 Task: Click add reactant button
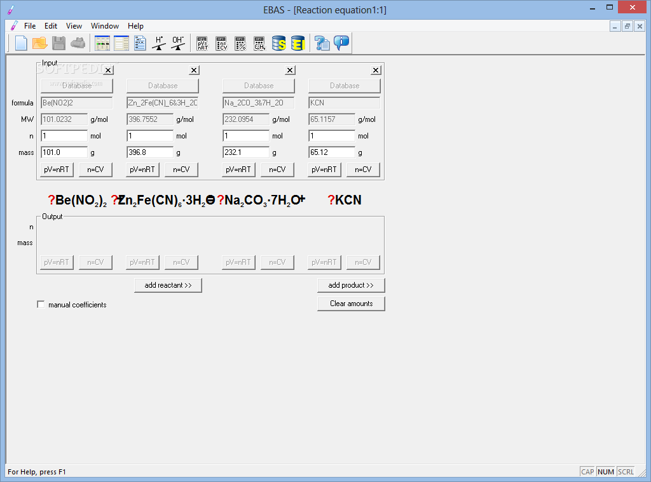[168, 285]
